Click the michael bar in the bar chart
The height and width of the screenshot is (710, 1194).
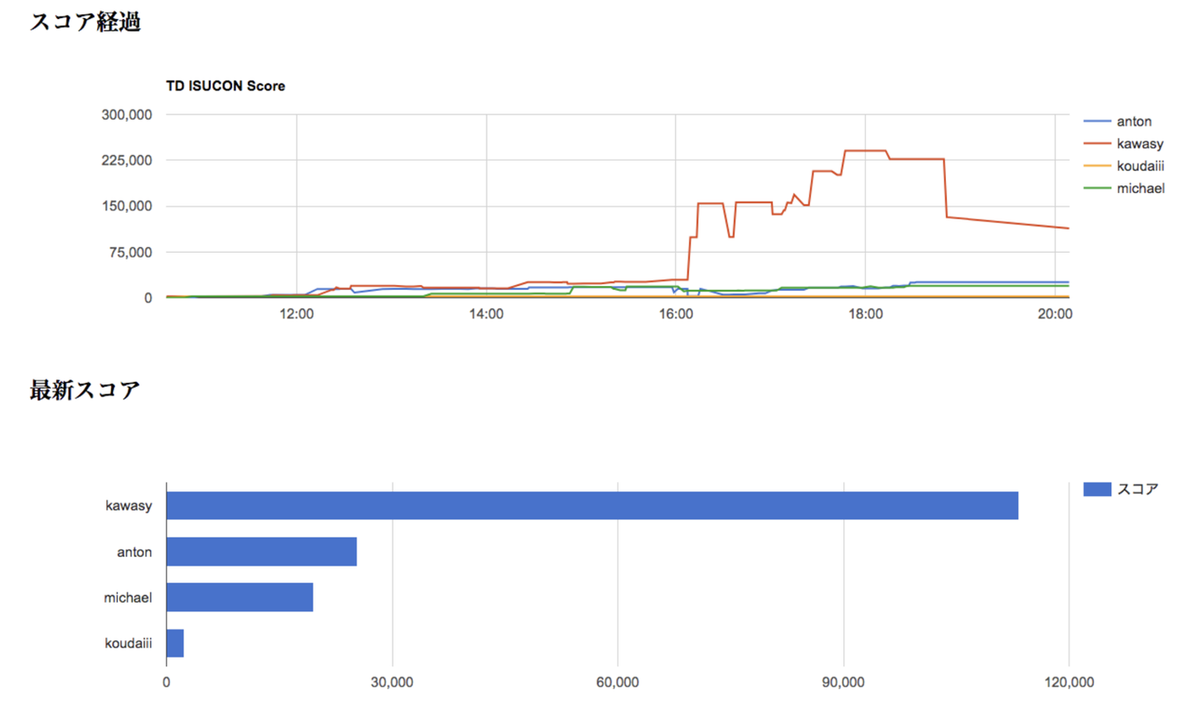tap(240, 597)
